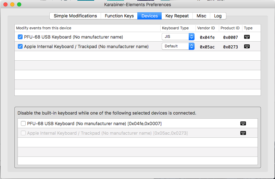275x179 pixels.
Task: Select vendor ID value 0x04fe
Action: (x=207, y=38)
